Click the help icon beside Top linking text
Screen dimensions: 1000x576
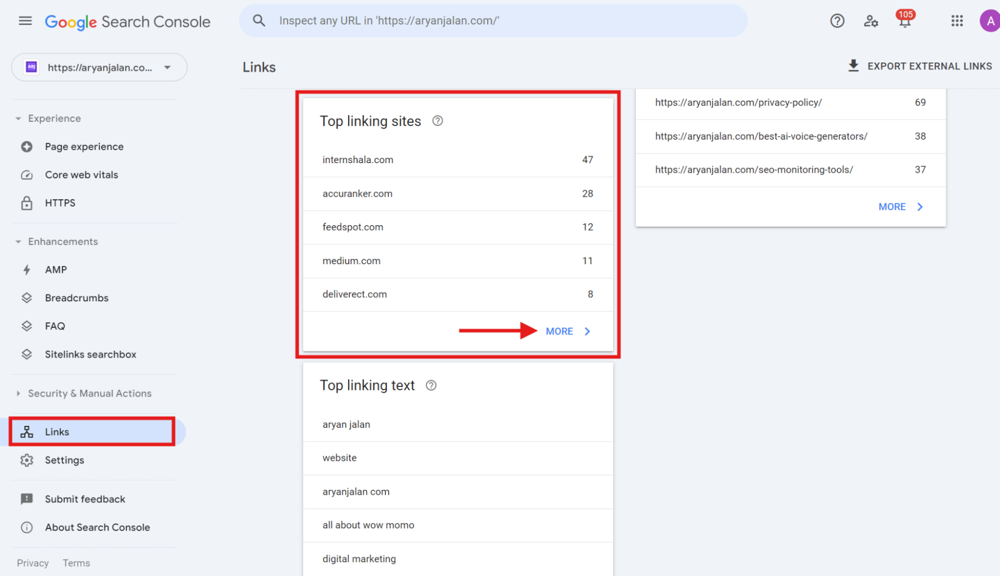pyautogui.click(x=431, y=385)
